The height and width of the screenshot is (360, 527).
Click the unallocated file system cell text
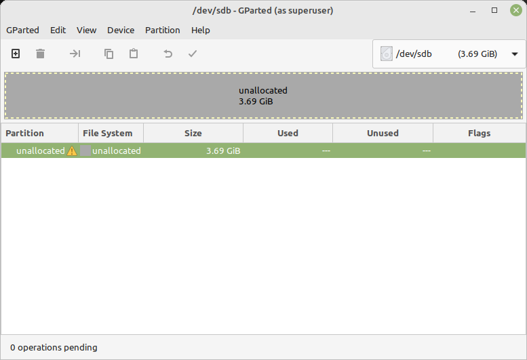tap(117, 151)
